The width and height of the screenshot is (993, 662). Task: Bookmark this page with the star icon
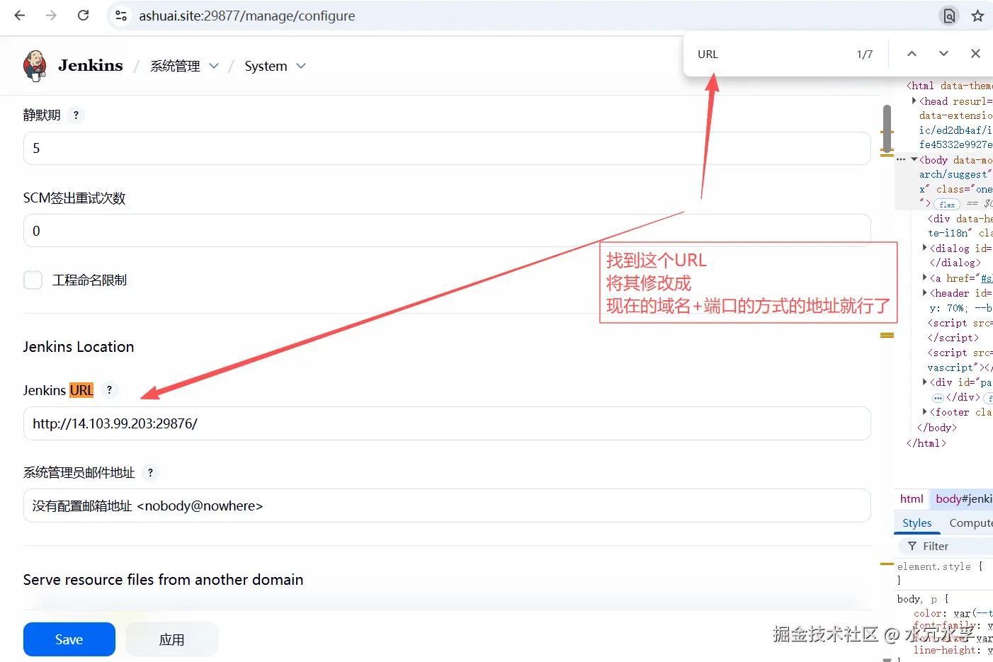pyautogui.click(x=977, y=16)
